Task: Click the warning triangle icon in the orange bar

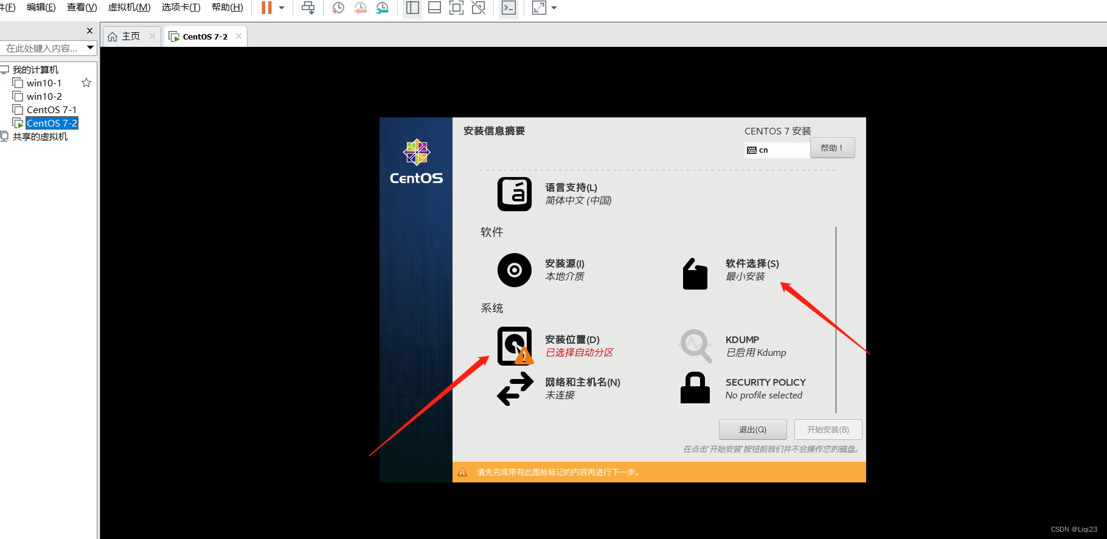Action: pos(462,472)
